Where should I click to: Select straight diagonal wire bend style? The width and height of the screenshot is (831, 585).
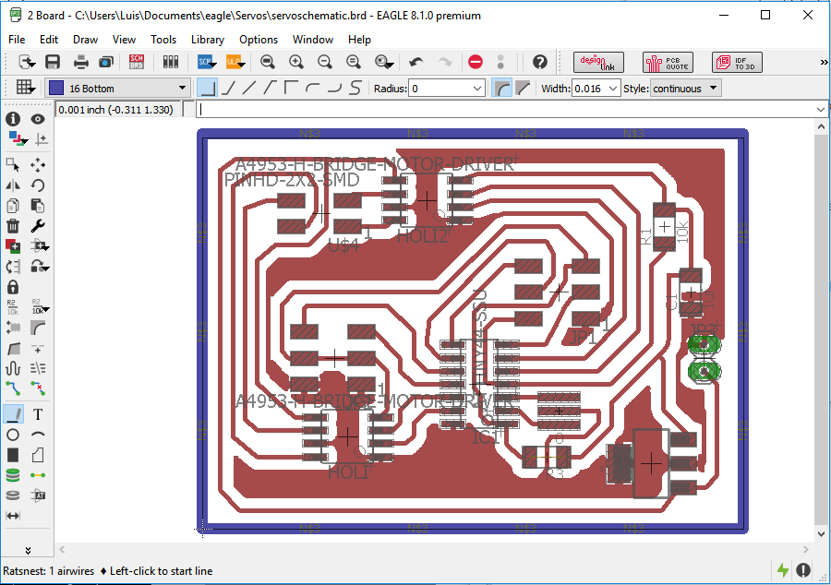coord(249,88)
